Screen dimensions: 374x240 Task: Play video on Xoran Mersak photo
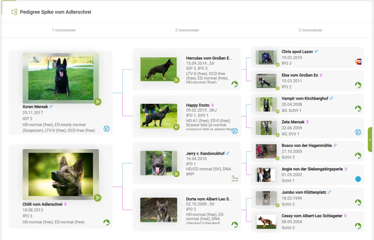point(98,102)
